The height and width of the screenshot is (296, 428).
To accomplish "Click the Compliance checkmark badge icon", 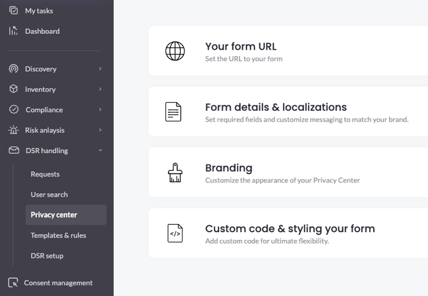I will point(13,110).
